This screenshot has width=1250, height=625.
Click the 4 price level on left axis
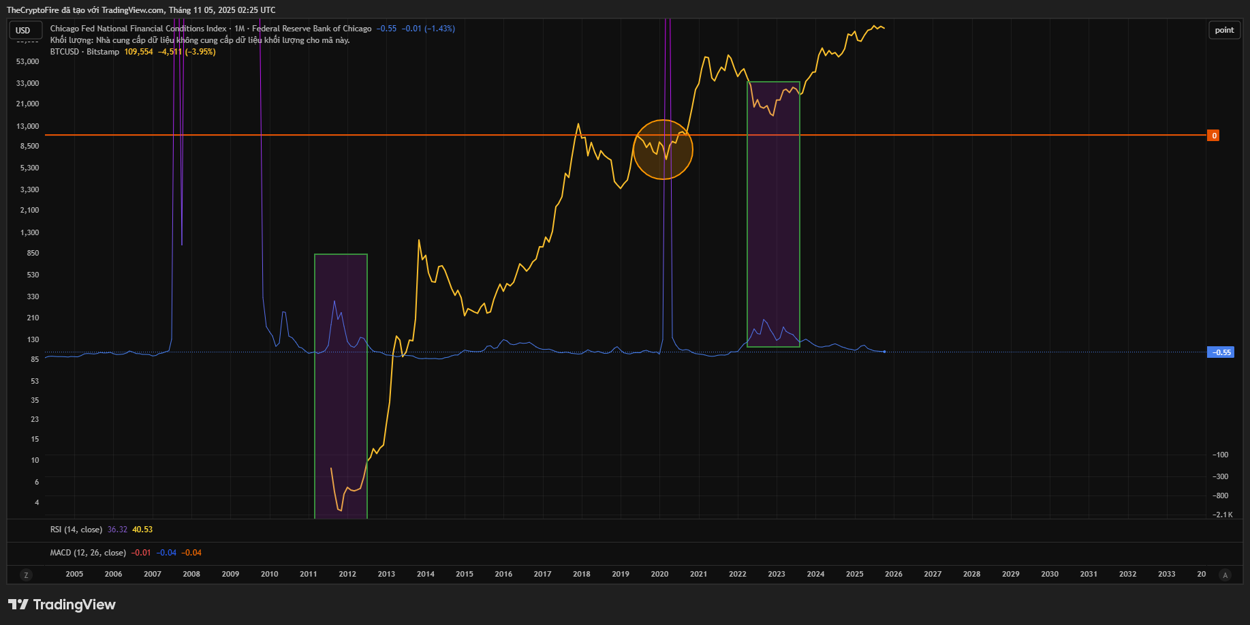click(37, 502)
